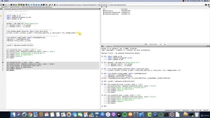Switch to the Files pane tab
The image size is (210, 118).
(146, 44)
